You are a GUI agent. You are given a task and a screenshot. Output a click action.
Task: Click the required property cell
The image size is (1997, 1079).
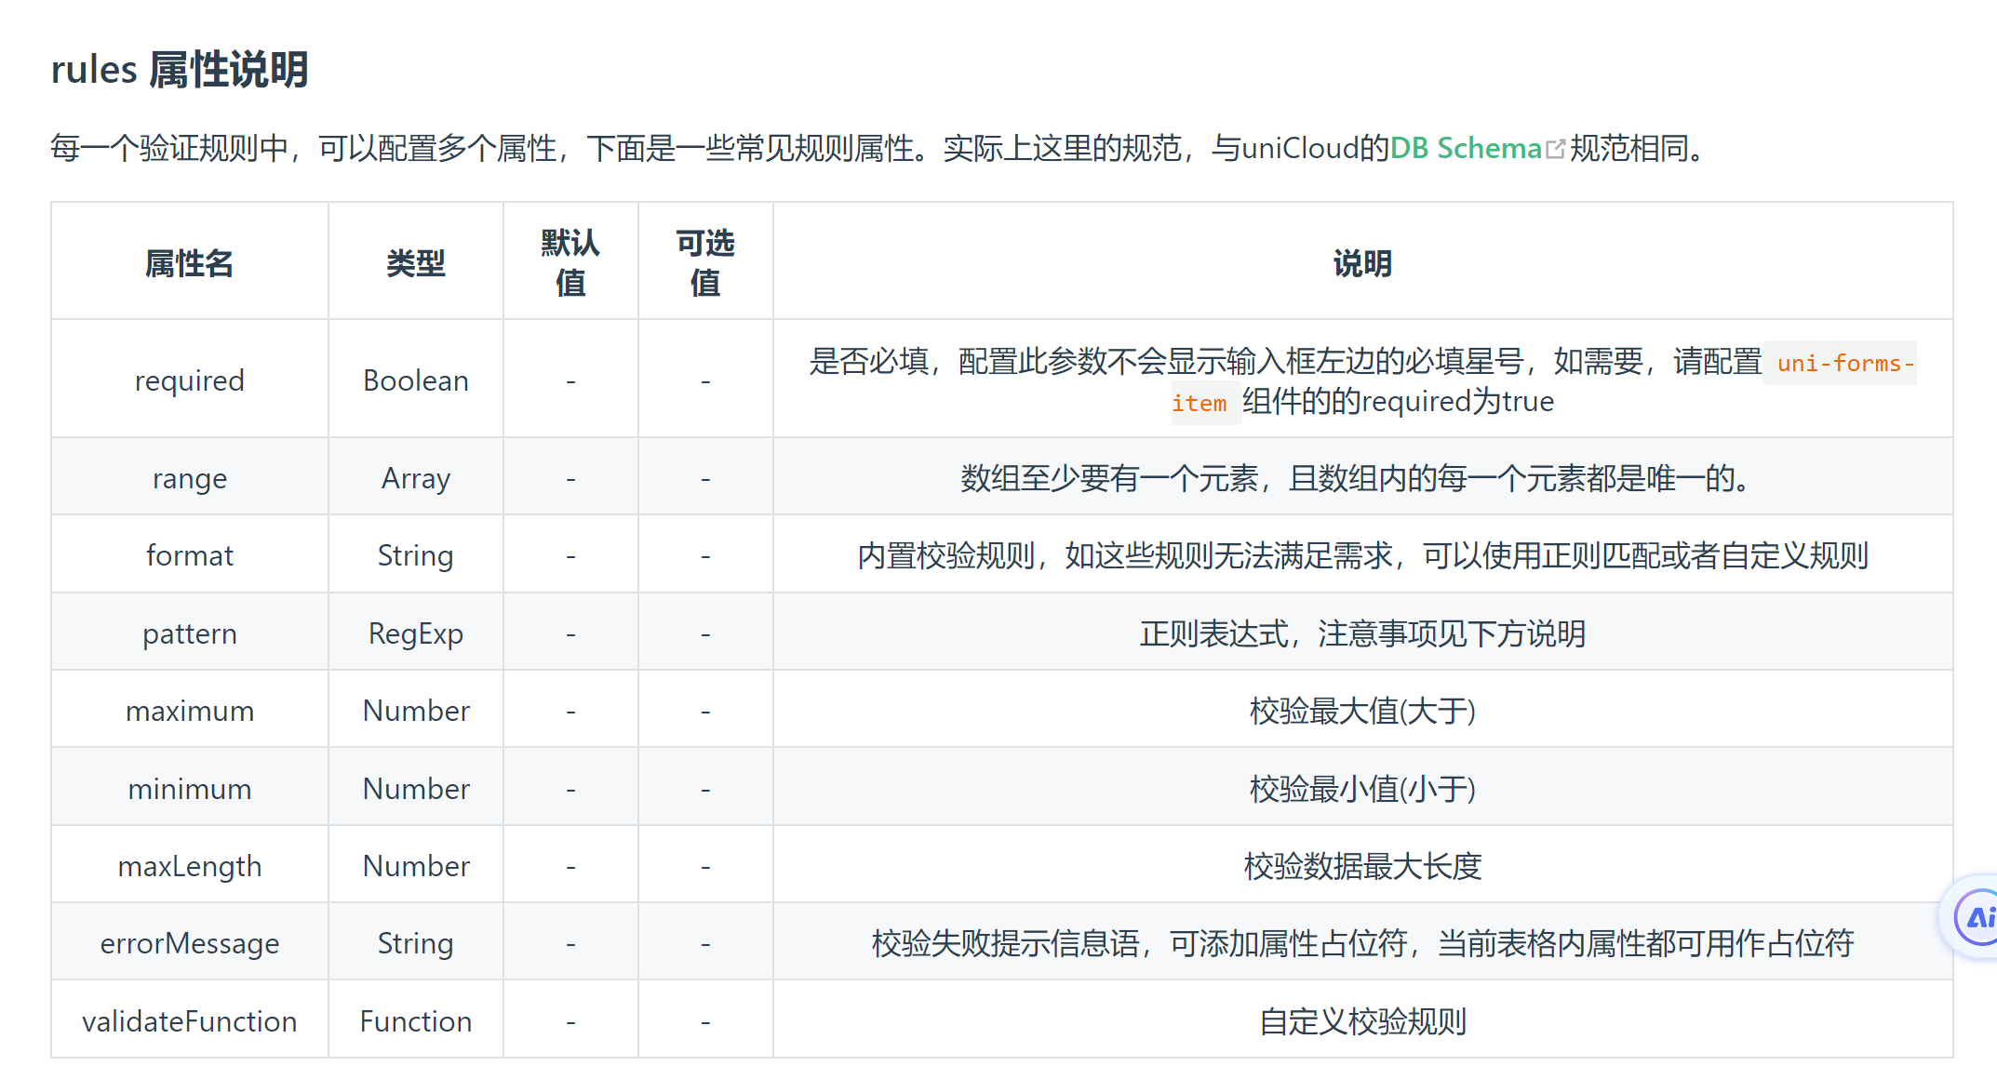pos(189,380)
